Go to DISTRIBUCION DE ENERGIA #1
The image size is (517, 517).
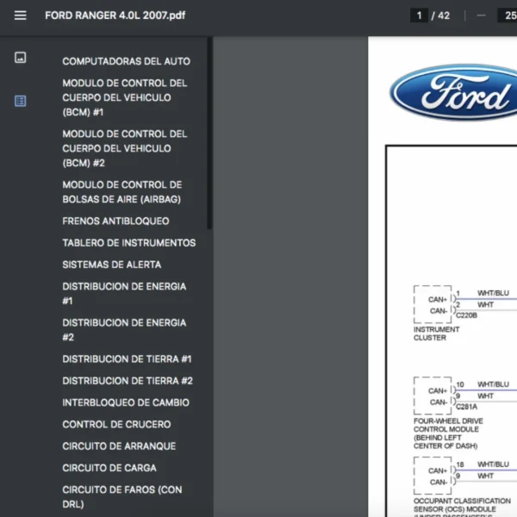click(x=124, y=294)
